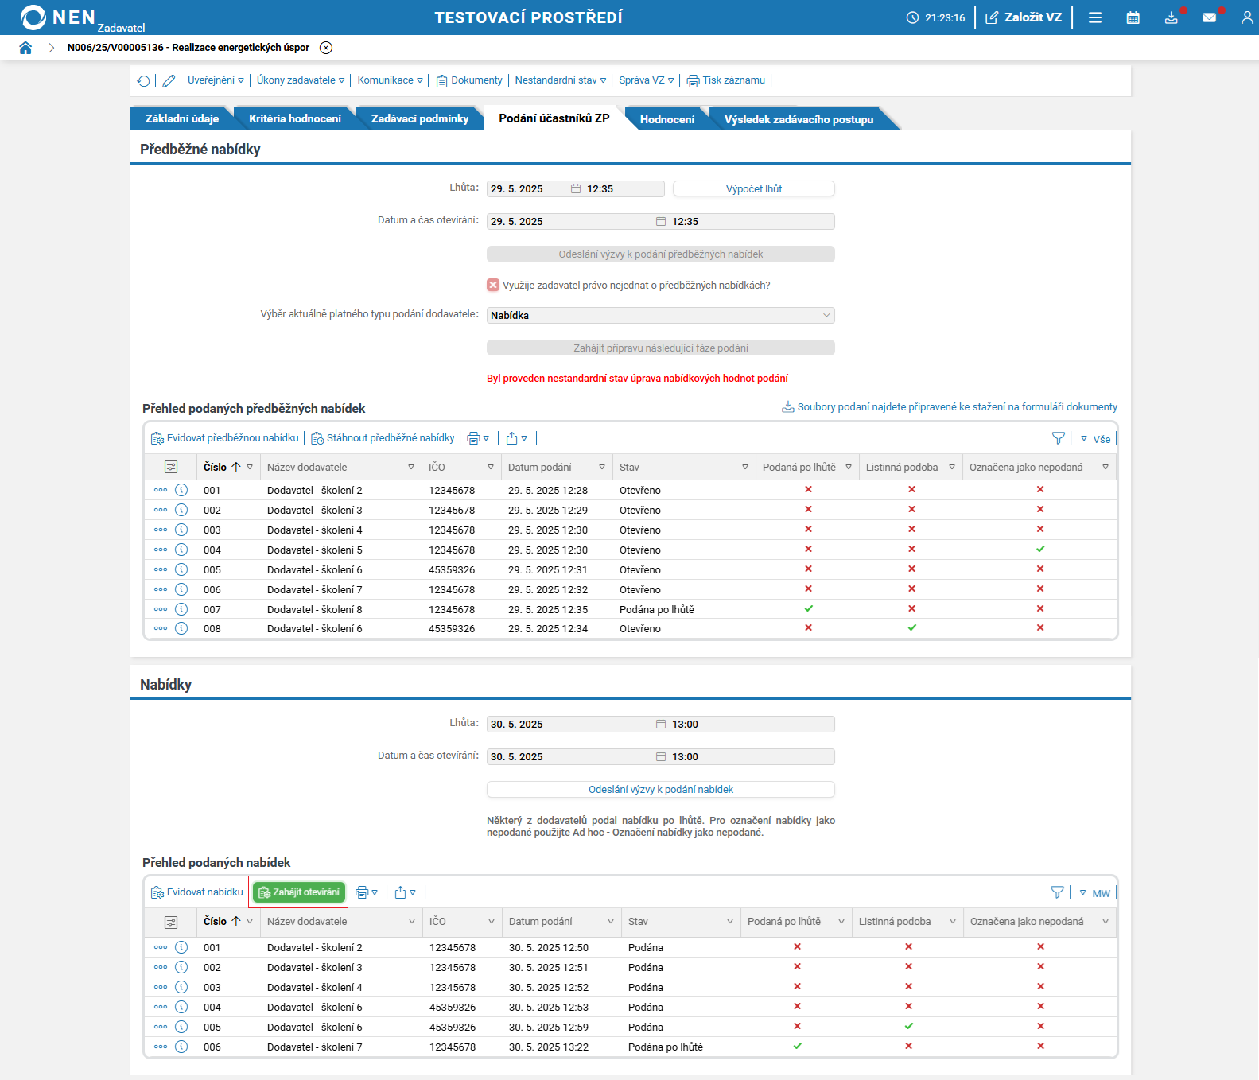Click the home icon in breadcrumb
1259x1080 pixels.
click(x=25, y=48)
